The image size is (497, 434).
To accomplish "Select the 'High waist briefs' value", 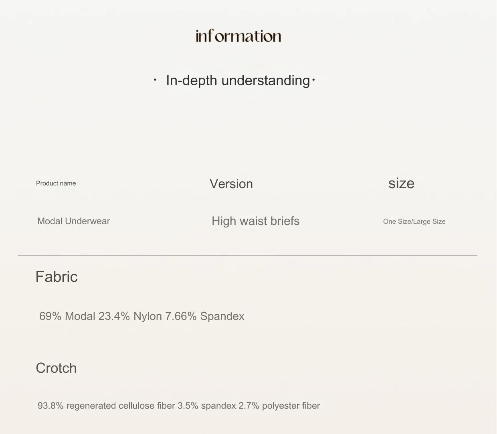I will [256, 221].
